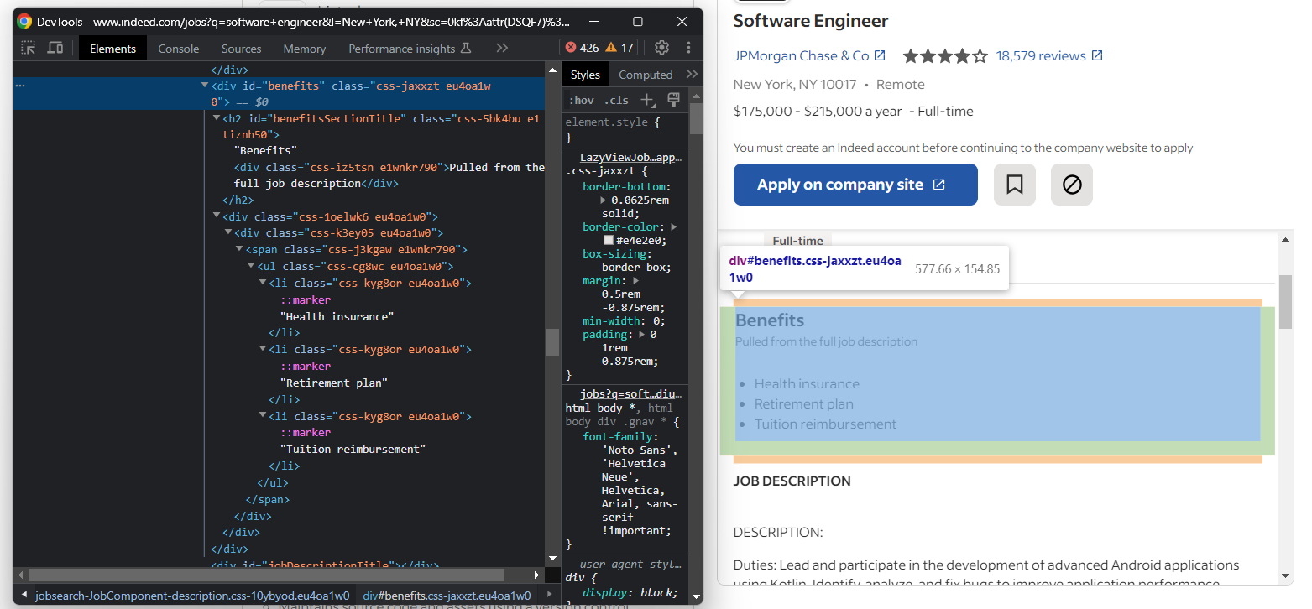This screenshot has height=609, width=1312.
Task: Open the computed styles sidebar paintbrush icon
Action: click(672, 100)
